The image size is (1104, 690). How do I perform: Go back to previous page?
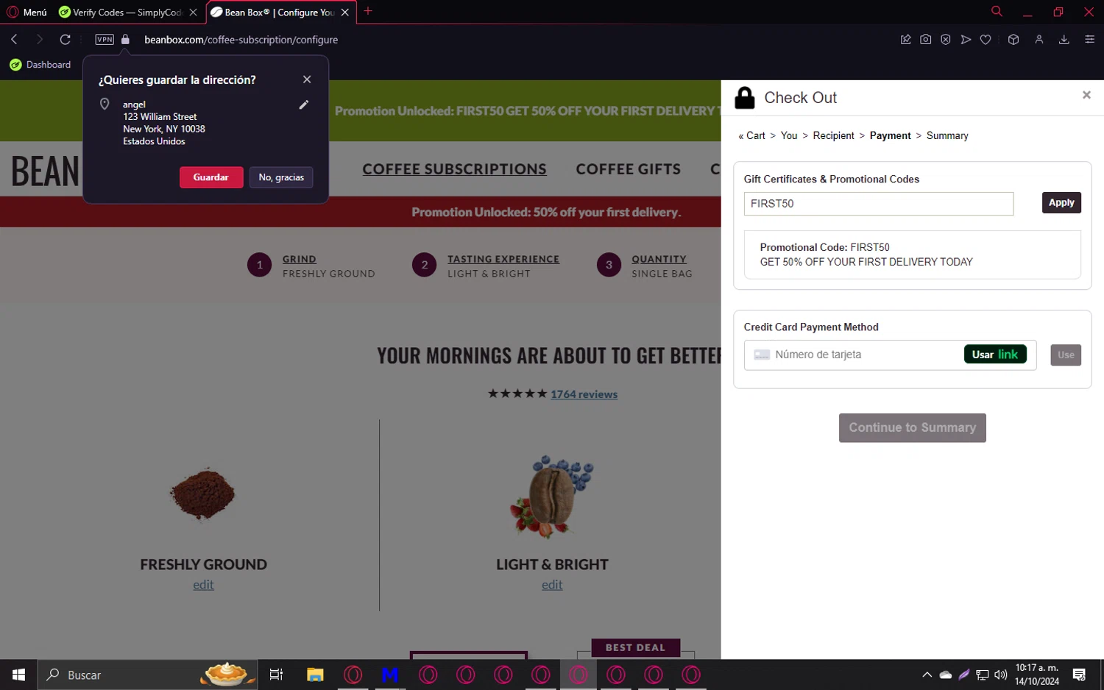point(14,40)
